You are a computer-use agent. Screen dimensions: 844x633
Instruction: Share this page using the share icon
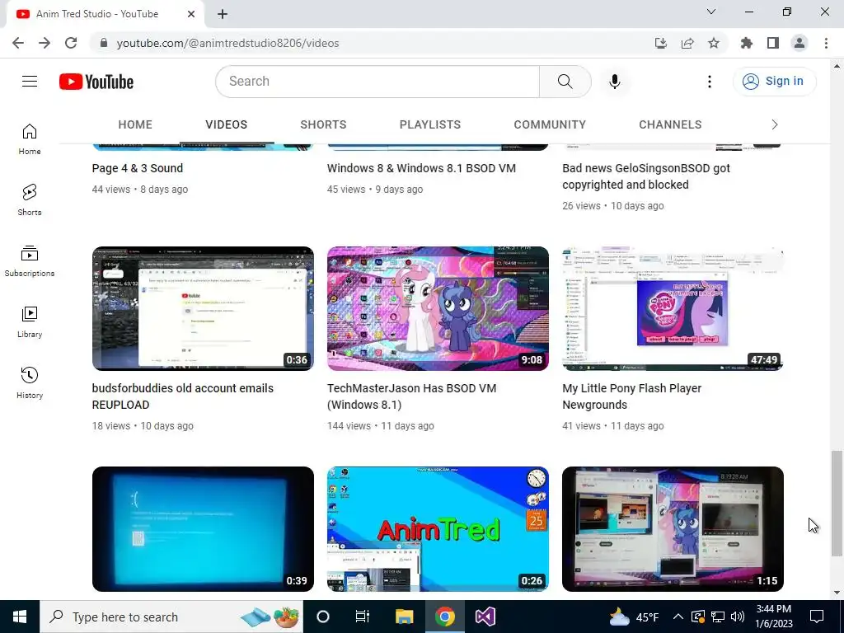tap(687, 43)
